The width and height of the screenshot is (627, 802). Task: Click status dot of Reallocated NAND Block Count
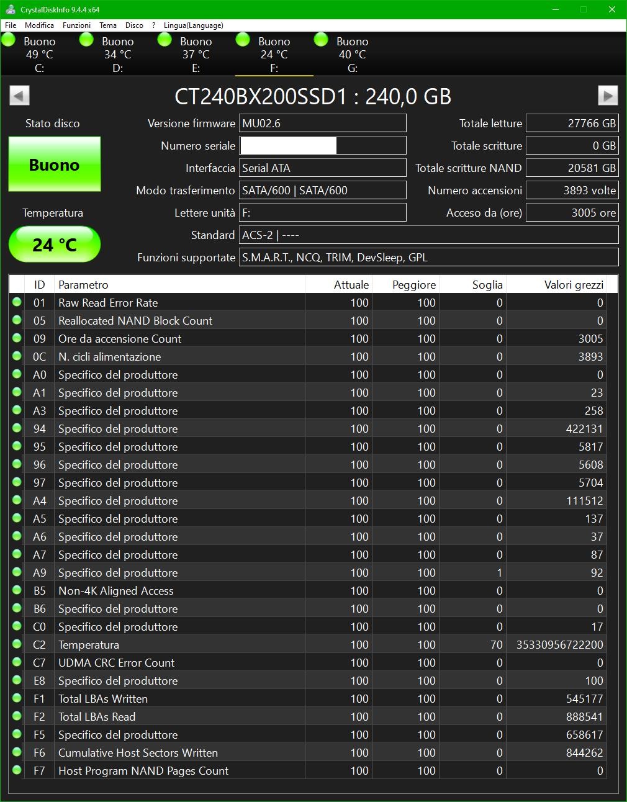[17, 320]
